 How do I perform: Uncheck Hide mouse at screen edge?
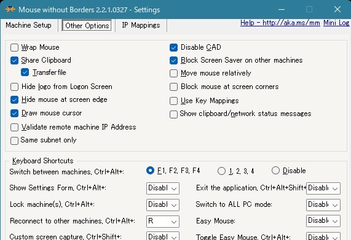click(x=15, y=99)
